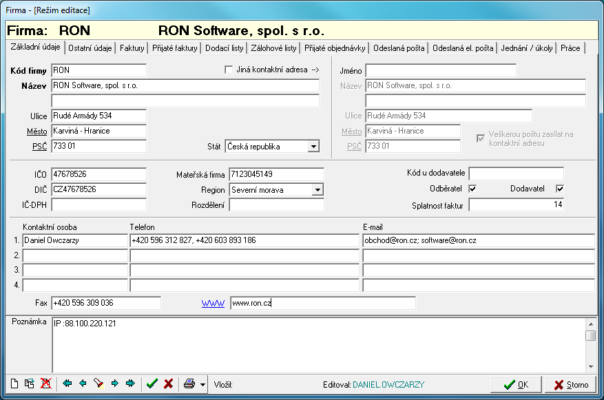Viewport: 604px width, 400px height.
Task: Click the Poznámka scrollbar down arrow
Action: 591,367
